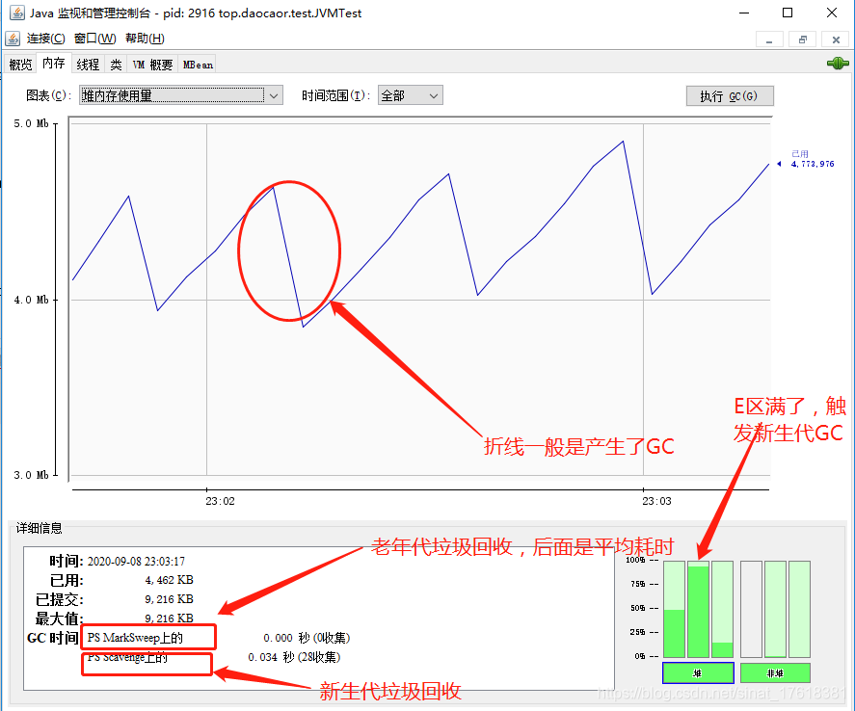This screenshot has width=855, height=711.
Task: Click the 0.034 秒 PS Scavenge time value
Action: pos(294,658)
